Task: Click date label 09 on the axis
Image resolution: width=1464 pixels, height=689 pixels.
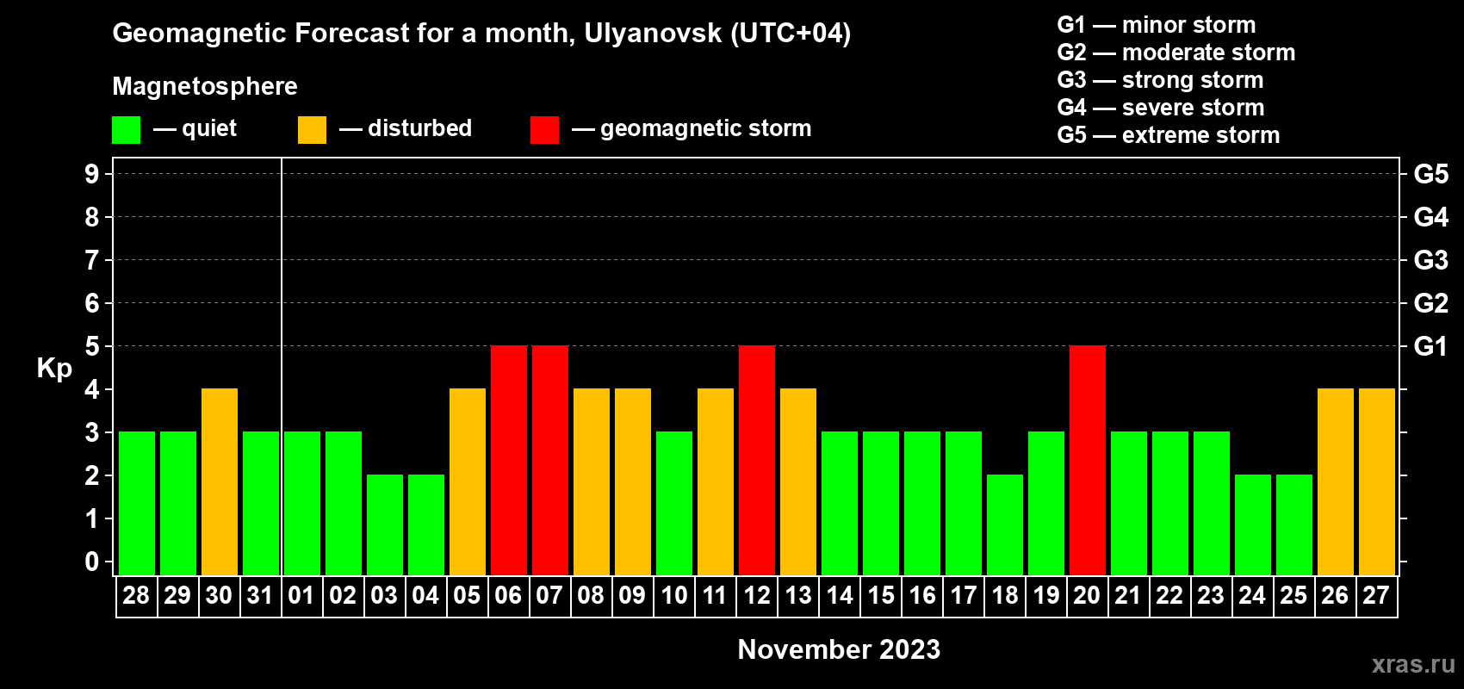Action: point(632,596)
